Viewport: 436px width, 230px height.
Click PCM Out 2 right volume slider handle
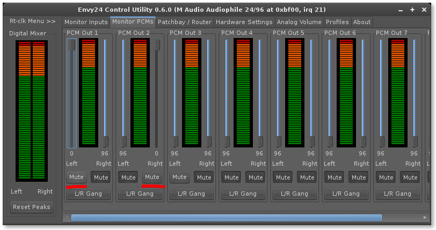point(157,45)
